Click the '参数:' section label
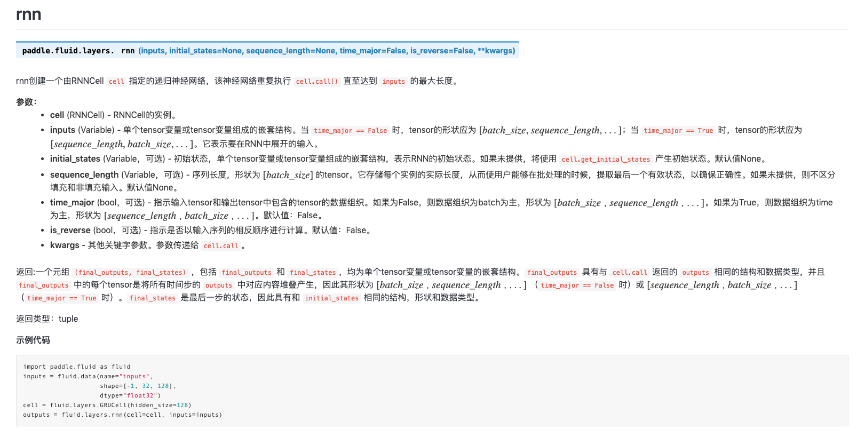857x437 pixels. 26,102
